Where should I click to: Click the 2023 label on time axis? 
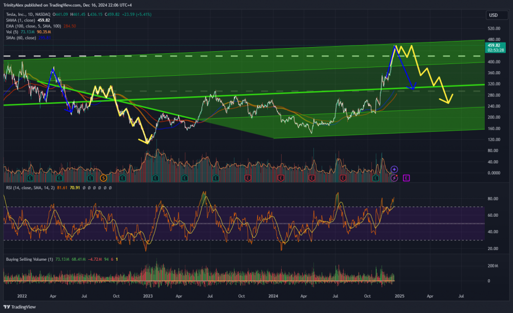148,296
